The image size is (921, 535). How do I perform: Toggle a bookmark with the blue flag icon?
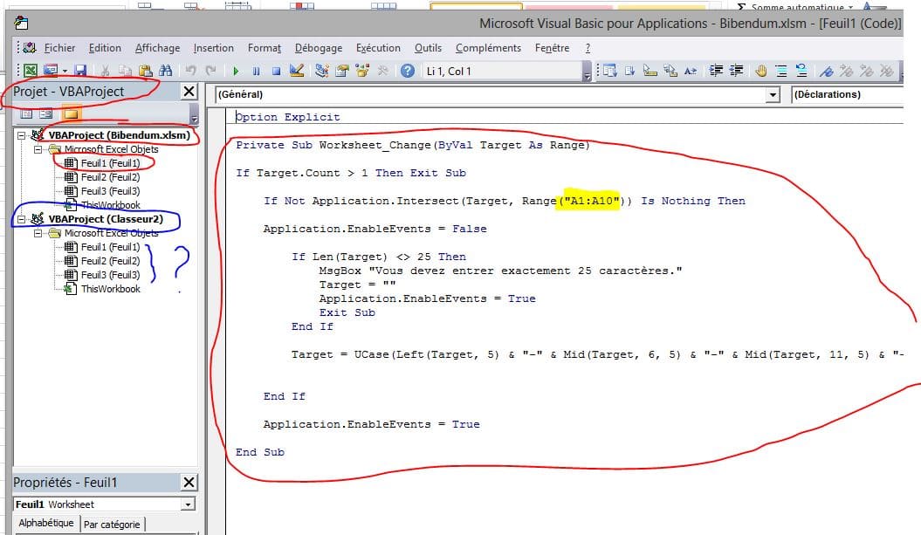point(827,71)
